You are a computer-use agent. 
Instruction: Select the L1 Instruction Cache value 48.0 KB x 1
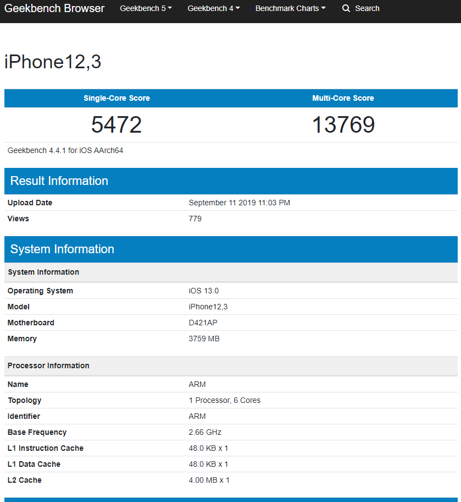(208, 448)
